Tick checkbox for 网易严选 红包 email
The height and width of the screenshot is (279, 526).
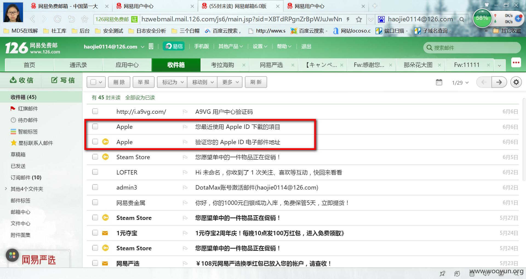tap(95, 263)
